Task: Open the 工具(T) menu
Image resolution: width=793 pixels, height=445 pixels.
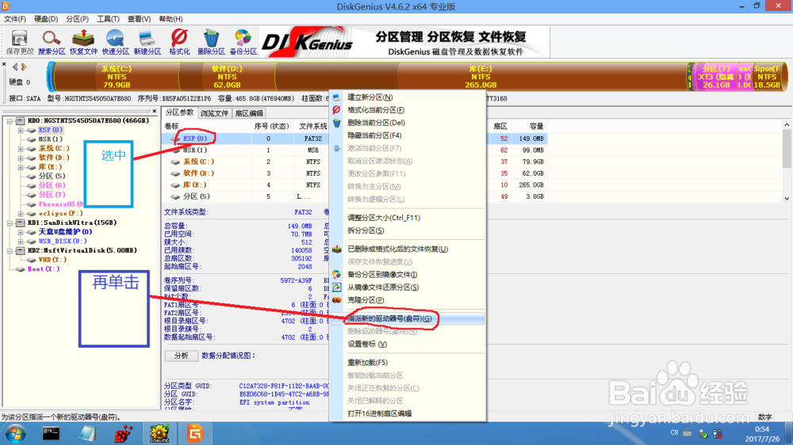Action: pyautogui.click(x=108, y=19)
